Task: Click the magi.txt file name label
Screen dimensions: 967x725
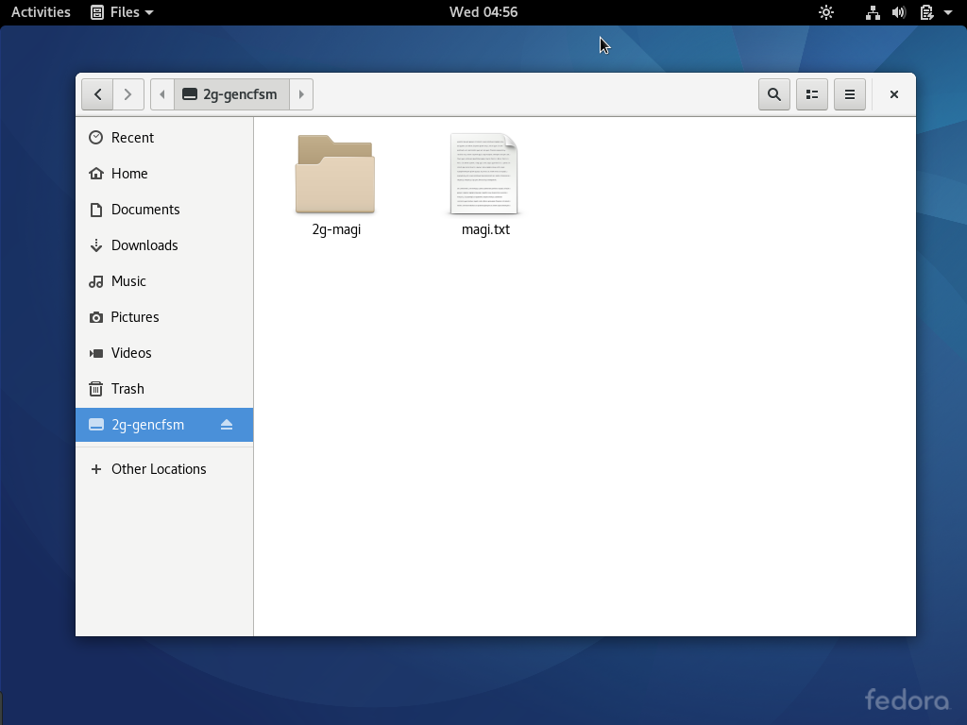Action: [x=485, y=229]
